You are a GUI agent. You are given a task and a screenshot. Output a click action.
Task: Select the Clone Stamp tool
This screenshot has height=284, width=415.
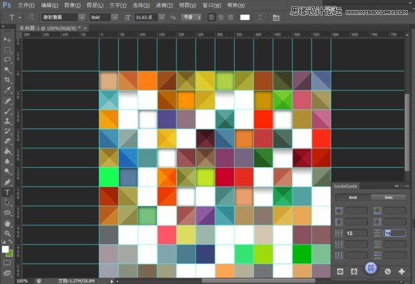7,121
